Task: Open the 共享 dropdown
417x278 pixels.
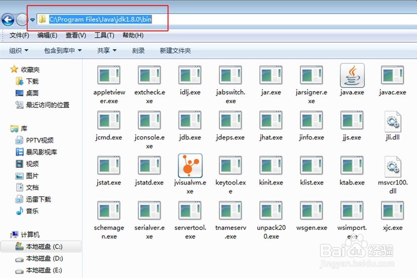Action: [107, 51]
